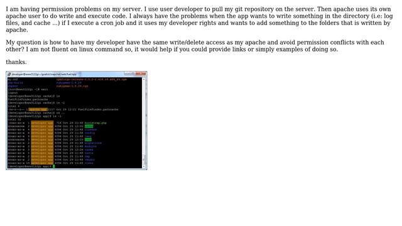402x226 pixels.
Task: Click the terminal line "total 52"
Action: [14, 119]
